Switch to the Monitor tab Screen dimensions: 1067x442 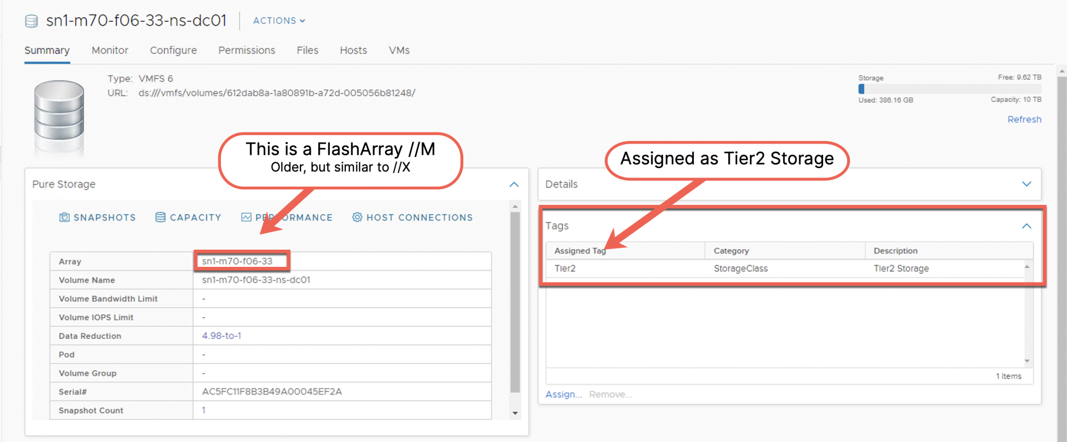[109, 51]
